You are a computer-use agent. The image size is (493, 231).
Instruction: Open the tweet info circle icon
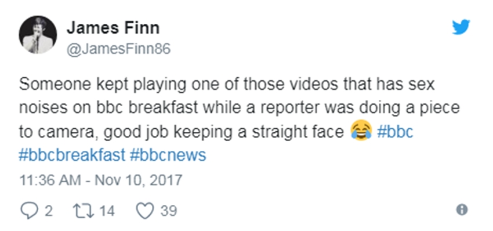tap(462, 210)
